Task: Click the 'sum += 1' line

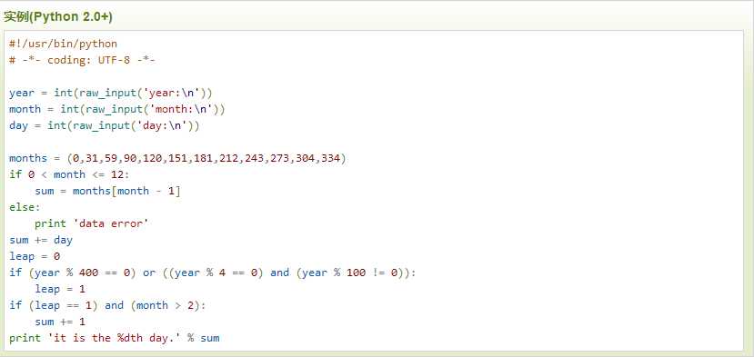Action: pyautogui.click(x=60, y=322)
